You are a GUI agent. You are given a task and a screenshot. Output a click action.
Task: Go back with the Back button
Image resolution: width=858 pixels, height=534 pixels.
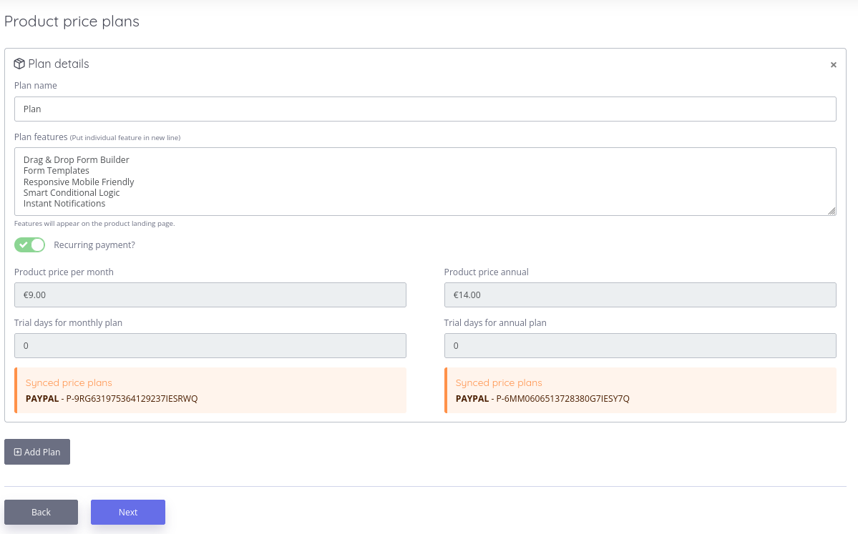(x=41, y=512)
